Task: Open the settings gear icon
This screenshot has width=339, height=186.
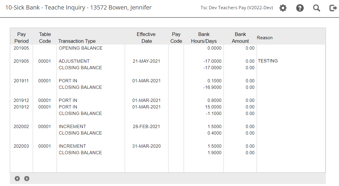Action: pos(283,8)
